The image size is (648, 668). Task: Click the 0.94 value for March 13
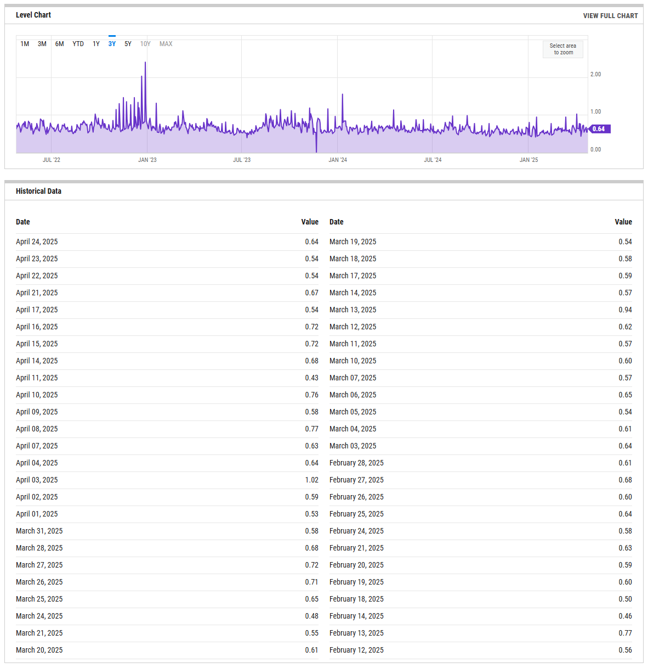coord(626,310)
